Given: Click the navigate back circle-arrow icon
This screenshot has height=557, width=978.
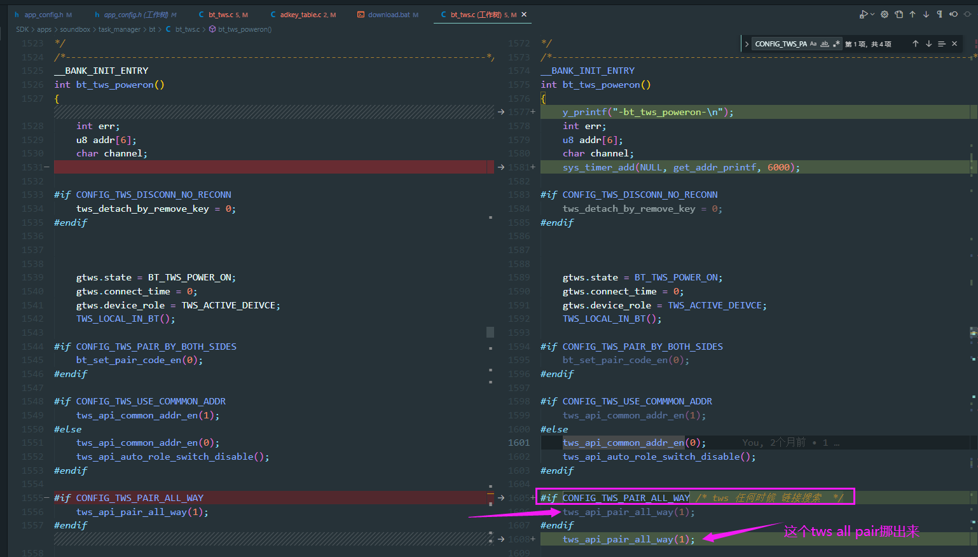Looking at the screenshot, I should (953, 14).
